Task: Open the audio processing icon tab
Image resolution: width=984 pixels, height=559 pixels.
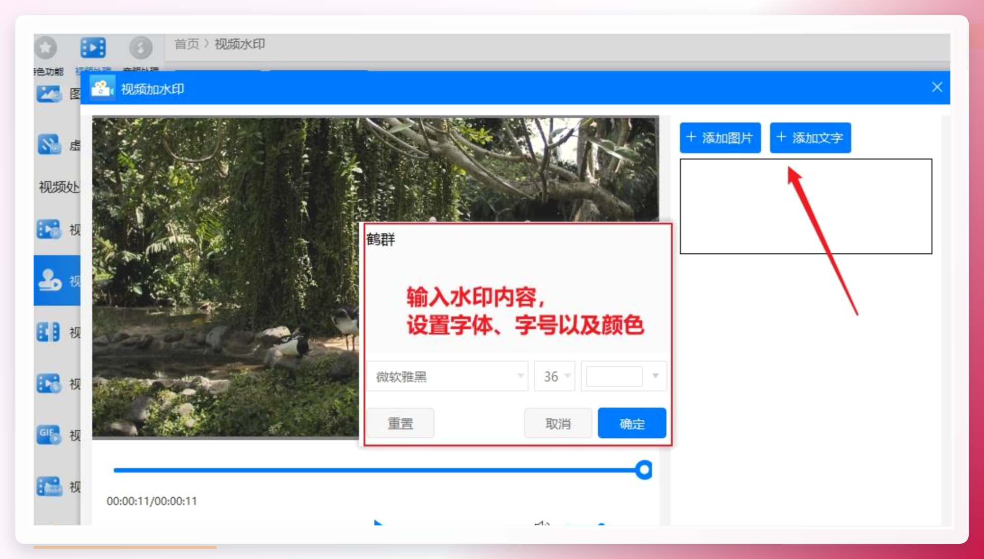Action: 140,48
